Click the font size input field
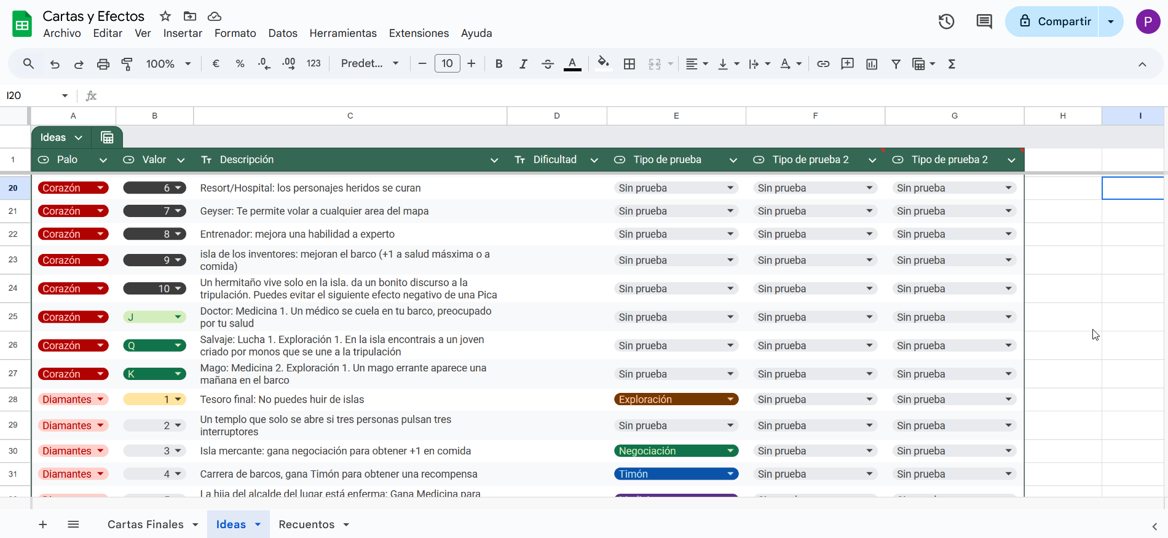1168x538 pixels. tap(447, 64)
